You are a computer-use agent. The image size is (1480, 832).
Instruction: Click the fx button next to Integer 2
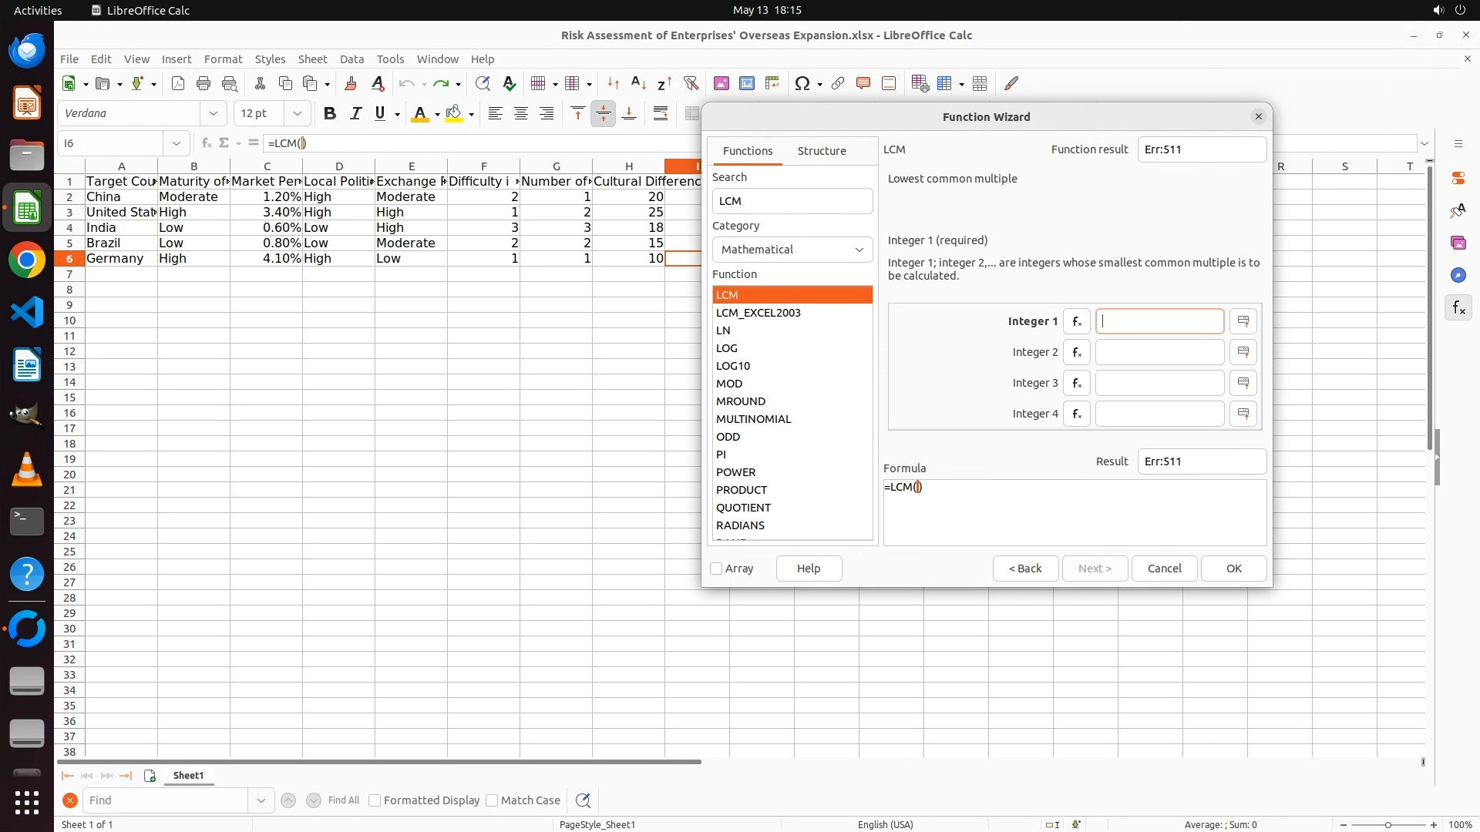click(1076, 352)
